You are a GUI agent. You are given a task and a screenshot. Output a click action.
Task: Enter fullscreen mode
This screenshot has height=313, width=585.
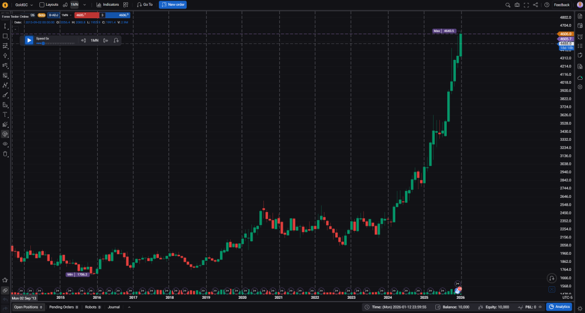(x=526, y=5)
